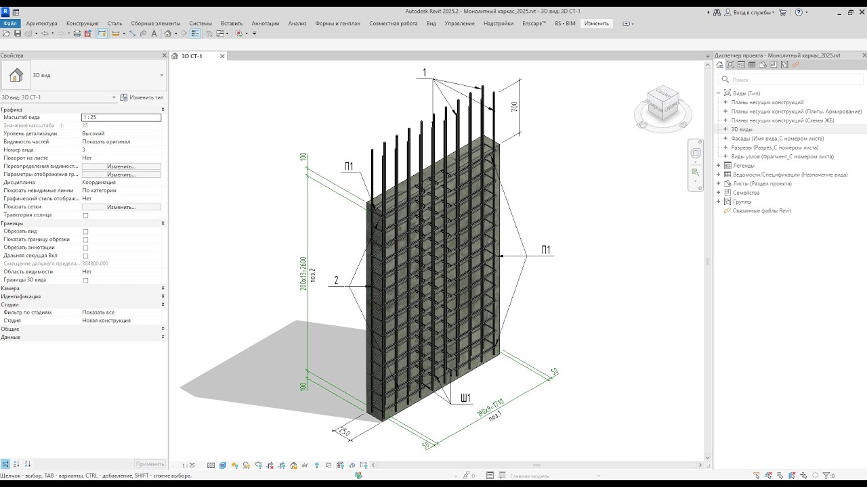The height and width of the screenshot is (487, 867).
Task: Toggle the Показать границу обрезки checkbox
Action: pyautogui.click(x=85, y=239)
